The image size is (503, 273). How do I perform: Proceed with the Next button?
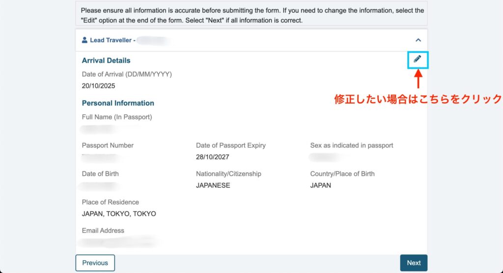click(x=414, y=263)
